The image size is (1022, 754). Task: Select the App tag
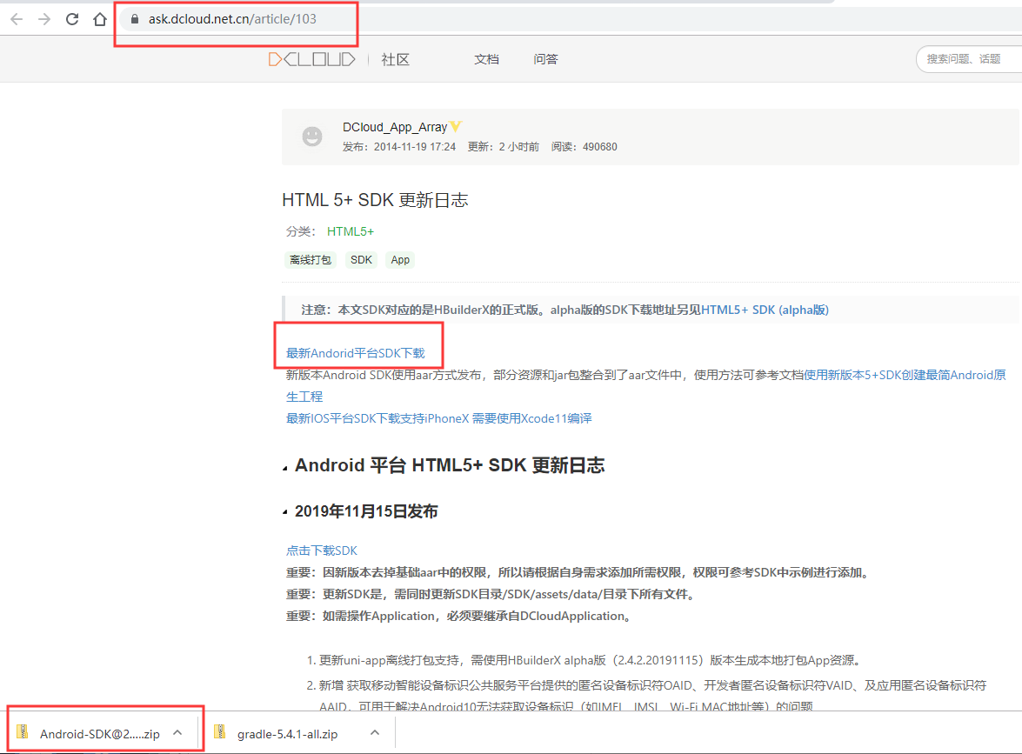(x=400, y=260)
